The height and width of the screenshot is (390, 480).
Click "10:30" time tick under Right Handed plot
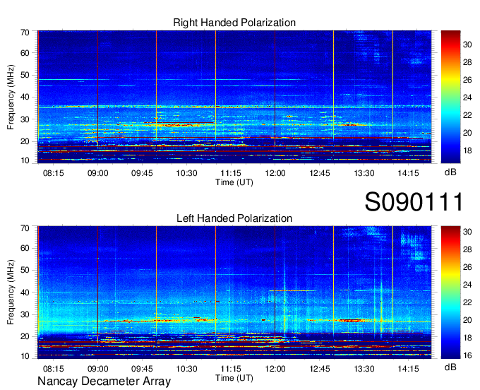(186, 173)
